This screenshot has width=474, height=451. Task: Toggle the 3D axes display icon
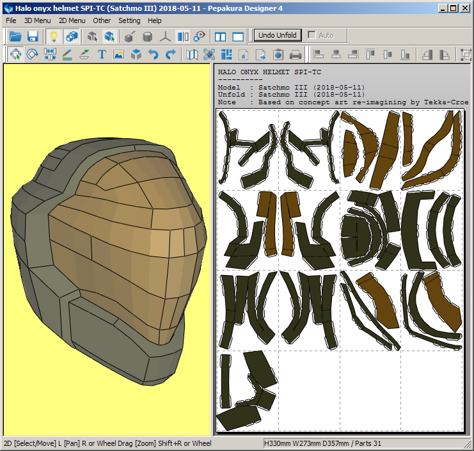[x=165, y=36]
